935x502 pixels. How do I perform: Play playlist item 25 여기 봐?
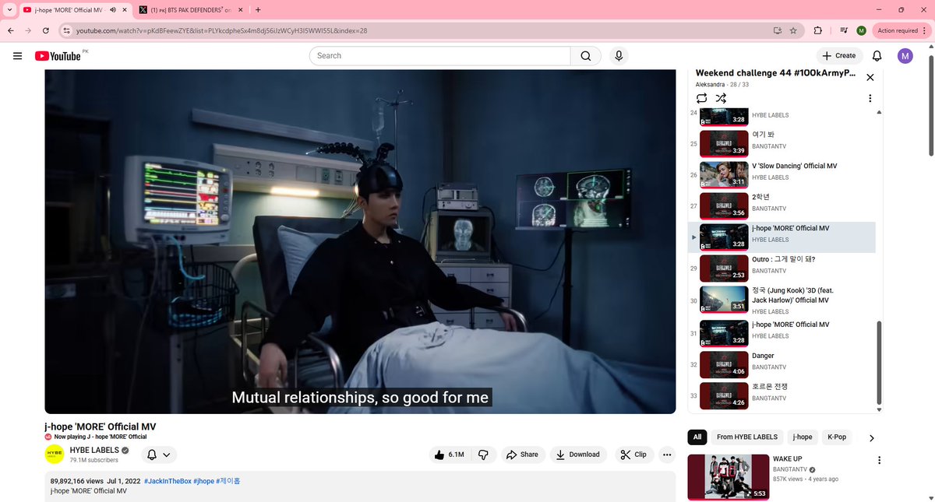(782, 143)
